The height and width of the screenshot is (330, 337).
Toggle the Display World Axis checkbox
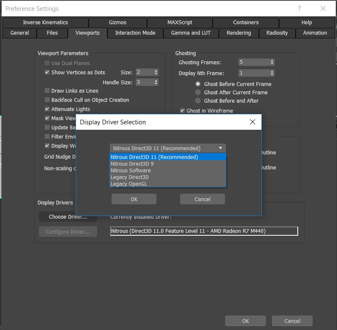(47, 146)
